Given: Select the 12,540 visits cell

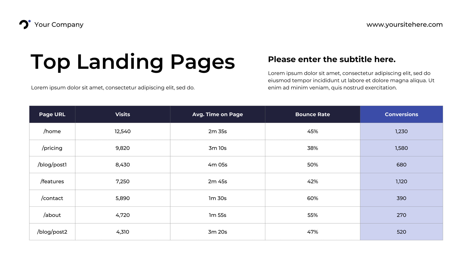Looking at the screenshot, I should coord(123,131).
